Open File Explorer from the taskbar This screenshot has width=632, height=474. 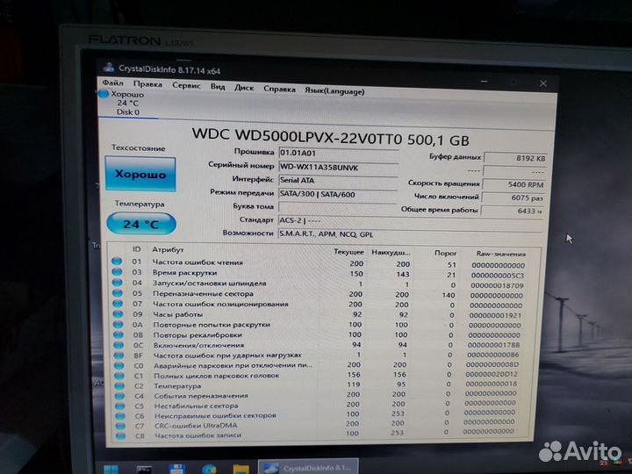[241, 470]
